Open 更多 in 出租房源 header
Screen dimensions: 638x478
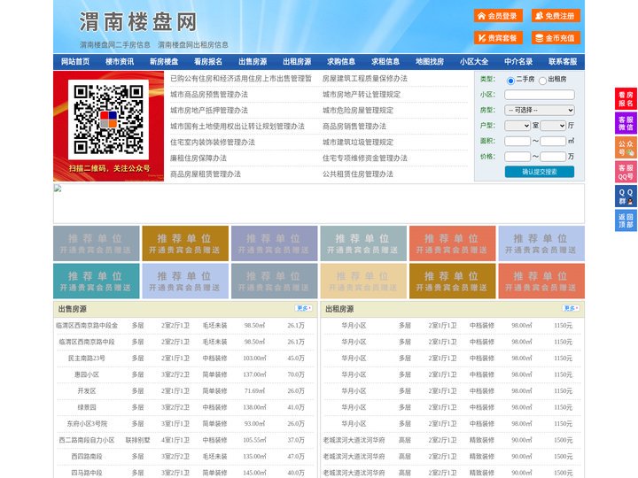click(571, 309)
